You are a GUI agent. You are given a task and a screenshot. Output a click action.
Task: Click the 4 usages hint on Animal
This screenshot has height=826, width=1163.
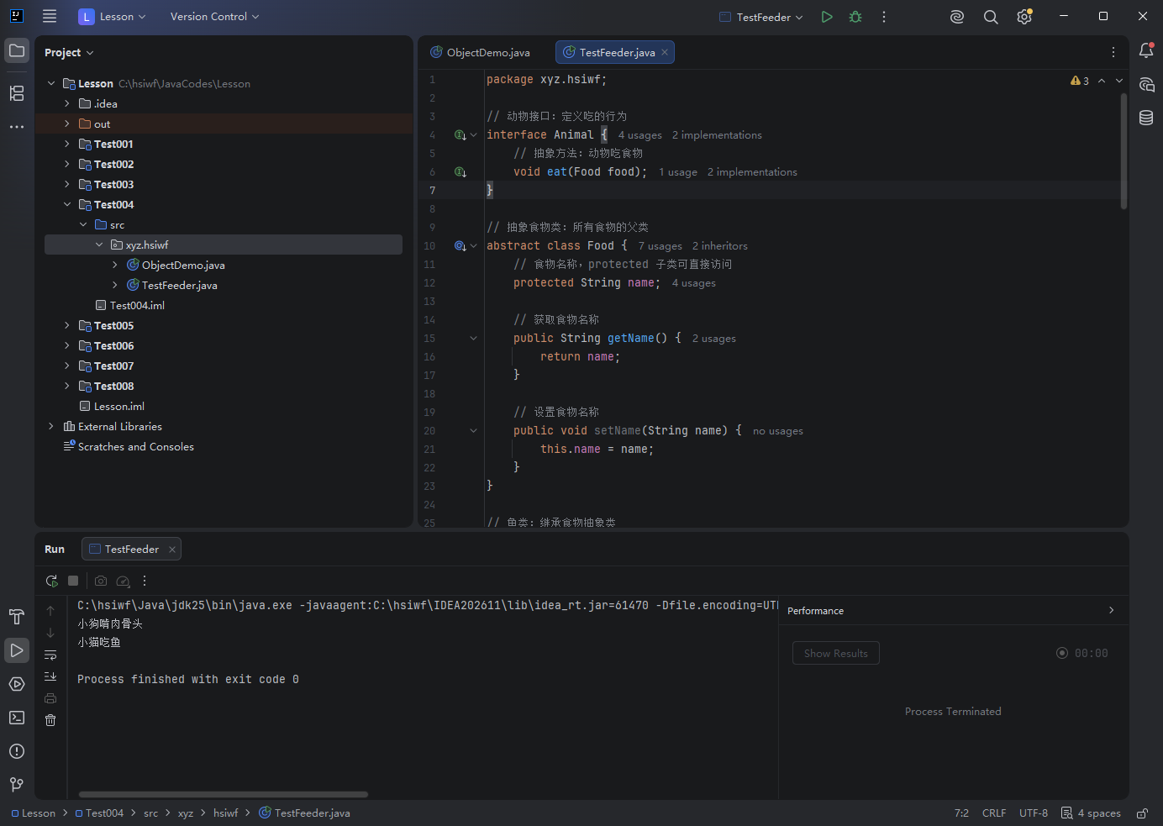(640, 135)
